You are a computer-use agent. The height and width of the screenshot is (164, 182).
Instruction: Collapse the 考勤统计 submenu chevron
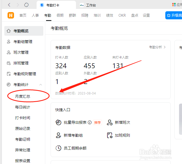point(41,85)
